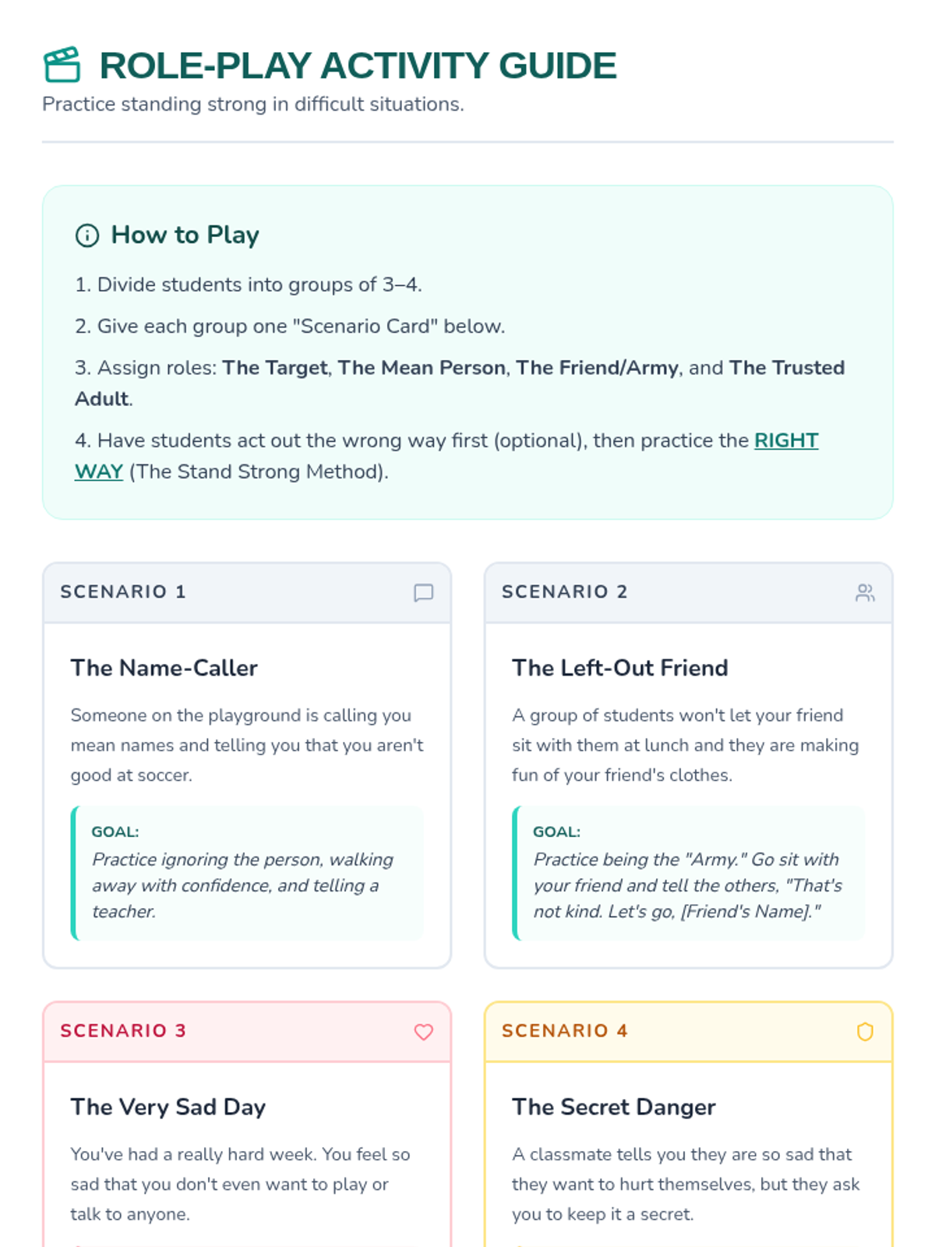Click the shield icon in Scenario 4
The image size is (935, 1247).
pos(865,1032)
